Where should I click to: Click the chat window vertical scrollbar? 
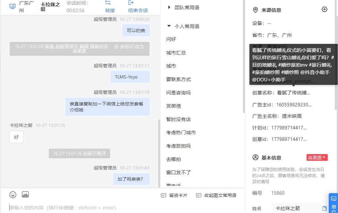coord(159,153)
